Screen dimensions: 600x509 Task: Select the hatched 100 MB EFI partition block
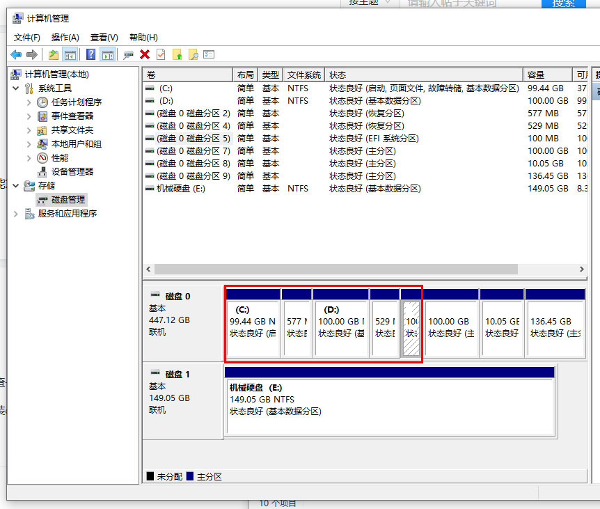[411, 323]
